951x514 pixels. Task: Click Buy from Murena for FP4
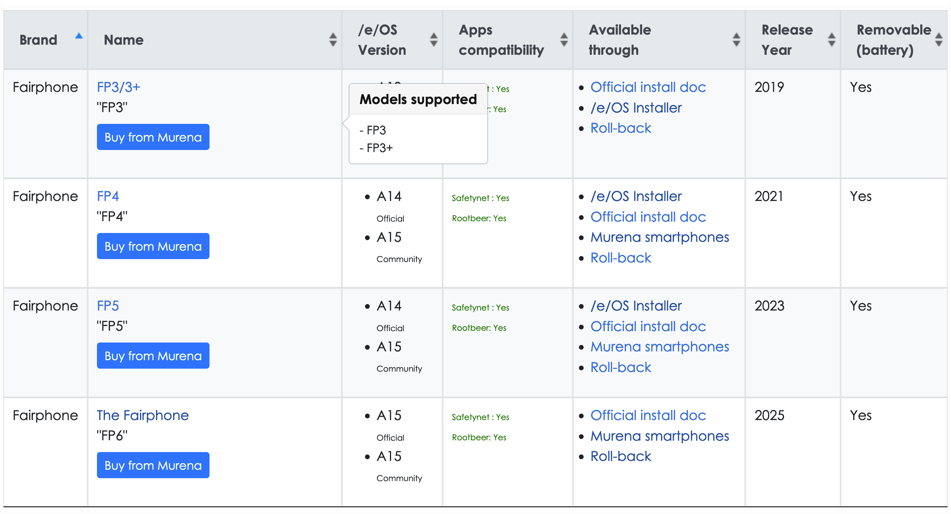153,246
